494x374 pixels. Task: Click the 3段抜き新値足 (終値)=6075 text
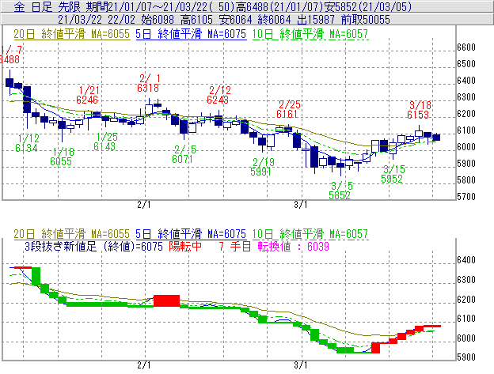pyautogui.click(x=94, y=246)
